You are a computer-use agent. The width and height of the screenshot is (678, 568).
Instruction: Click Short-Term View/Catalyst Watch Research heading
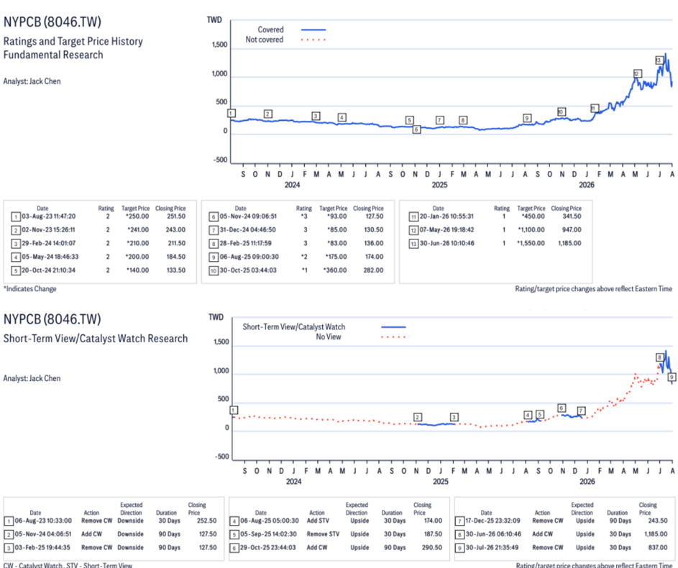[x=96, y=339]
